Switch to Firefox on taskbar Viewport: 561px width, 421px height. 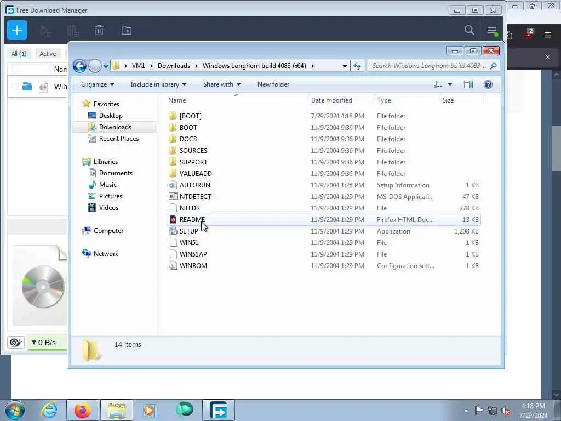coord(83,410)
